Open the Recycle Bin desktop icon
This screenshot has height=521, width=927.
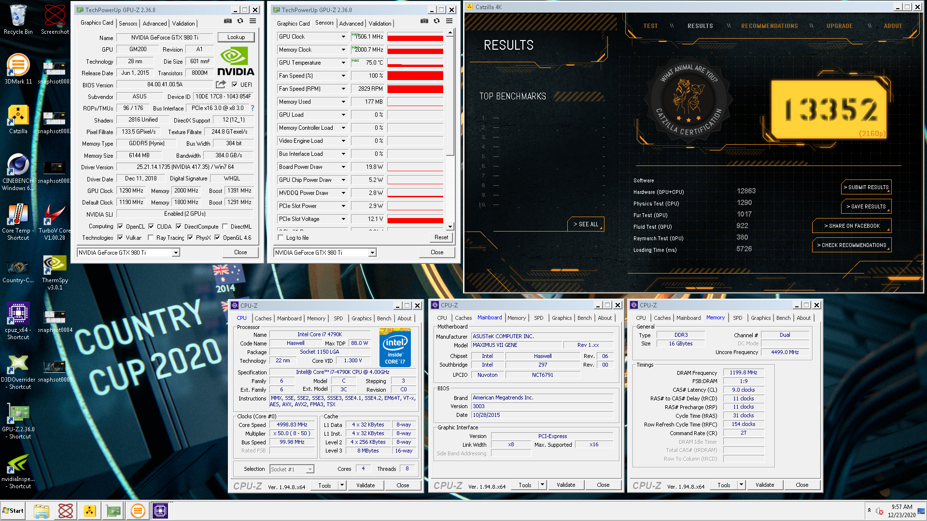pos(18,19)
